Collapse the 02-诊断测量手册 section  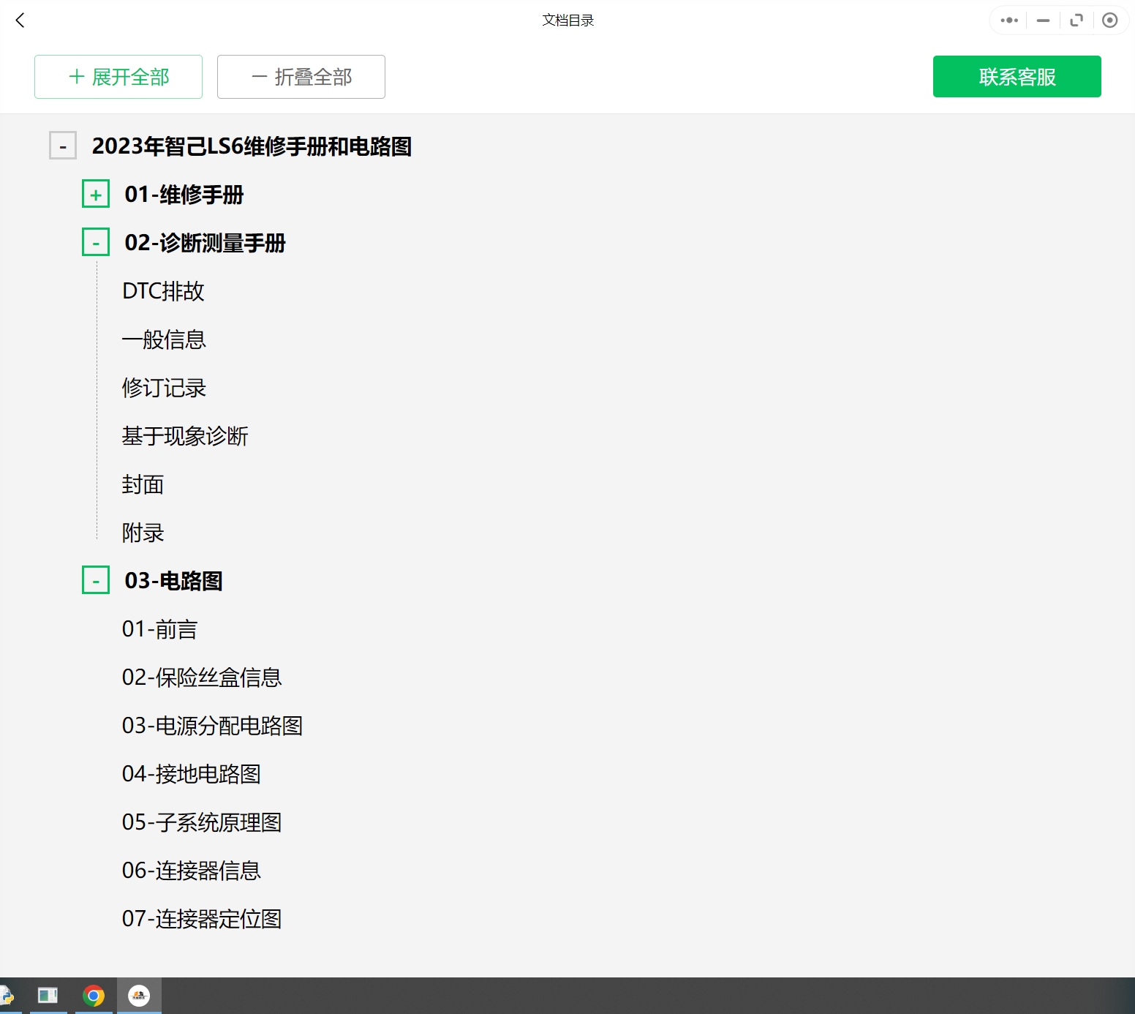95,241
